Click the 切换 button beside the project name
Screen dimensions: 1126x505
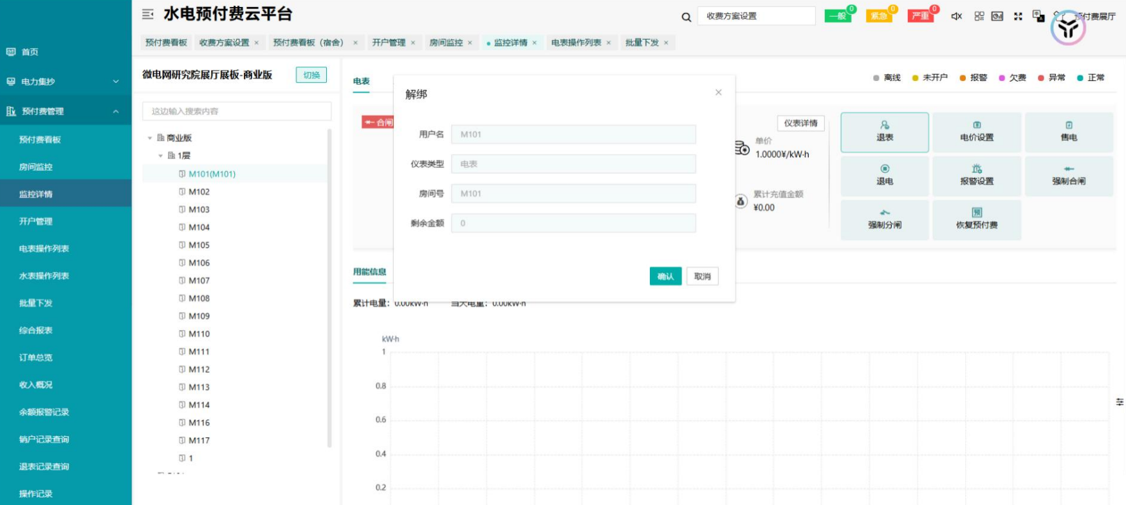coord(311,75)
